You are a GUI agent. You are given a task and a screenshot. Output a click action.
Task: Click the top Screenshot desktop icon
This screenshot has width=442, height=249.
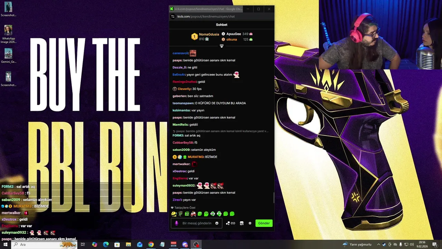coord(8,9)
